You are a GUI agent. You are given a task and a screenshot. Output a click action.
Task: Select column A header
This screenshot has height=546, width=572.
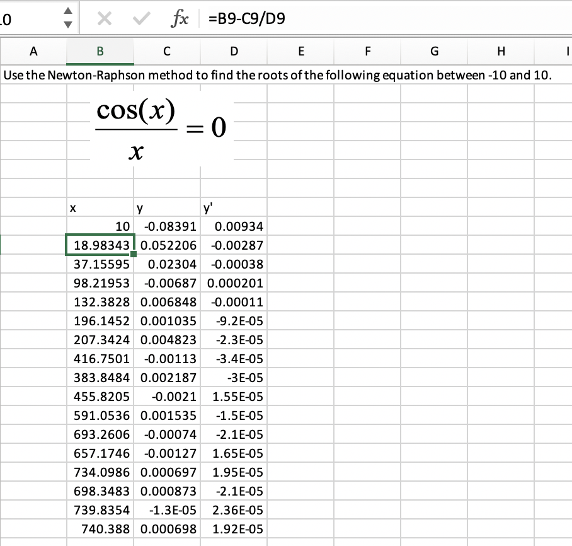(33, 52)
